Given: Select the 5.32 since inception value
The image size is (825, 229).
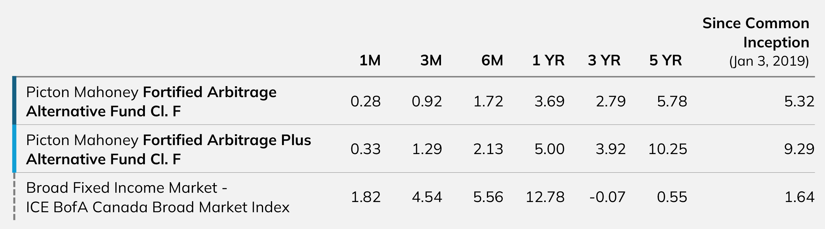Looking at the screenshot, I should (799, 101).
